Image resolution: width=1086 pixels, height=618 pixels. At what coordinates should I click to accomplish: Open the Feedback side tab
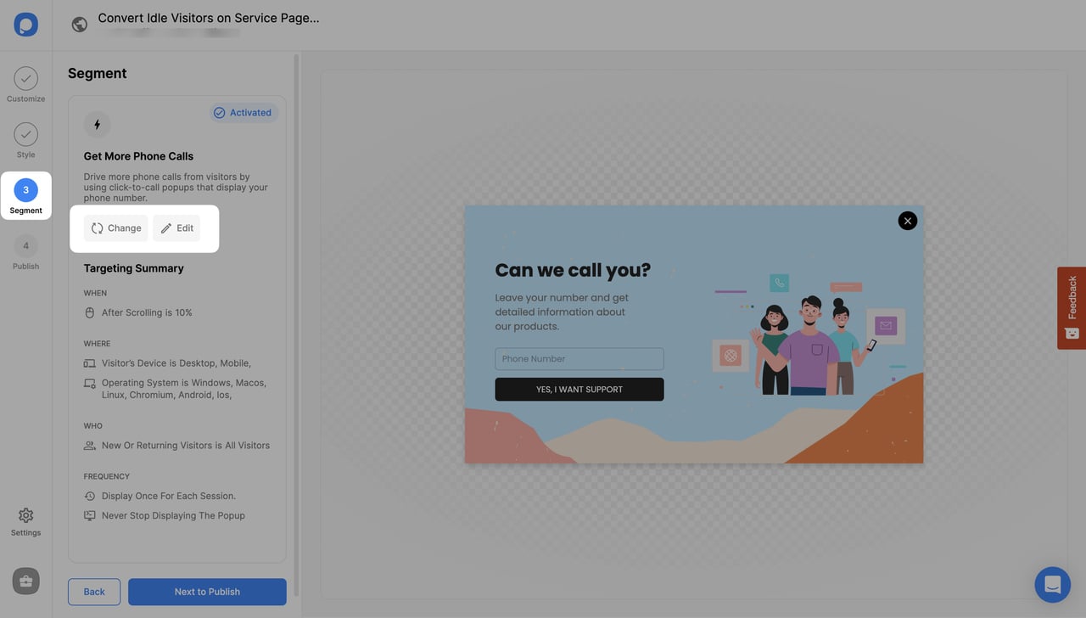click(1072, 307)
